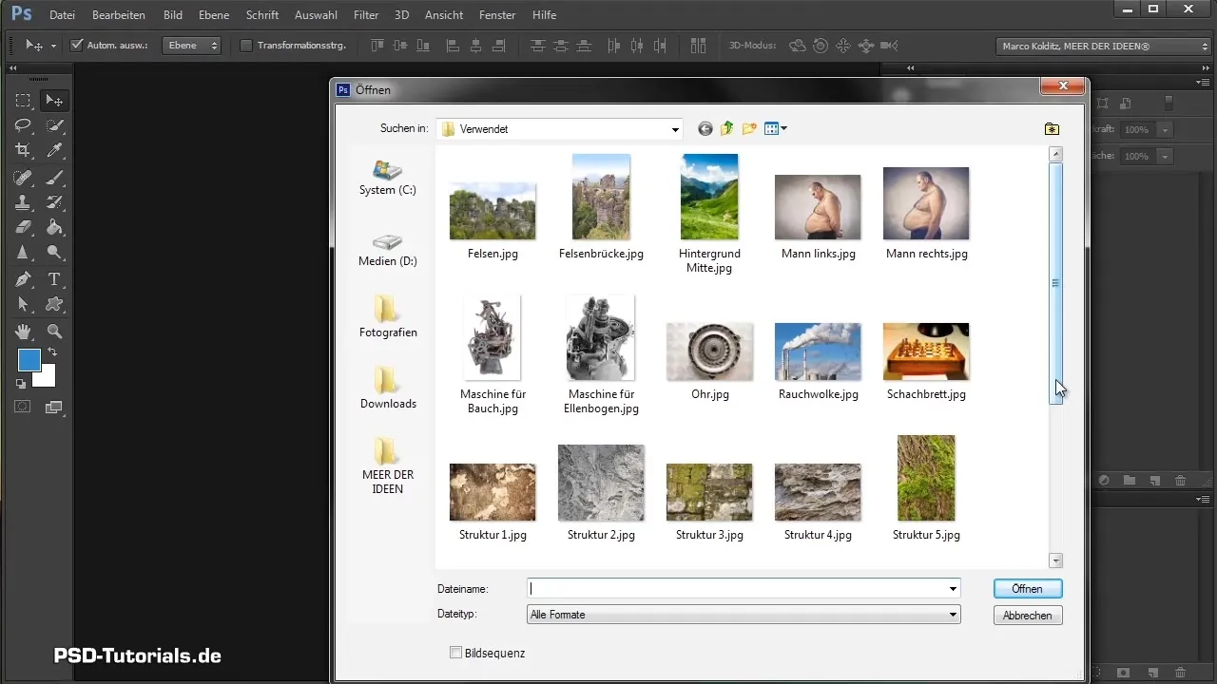Open the Bearbeiten menu
The height and width of the screenshot is (684, 1217).
point(119,15)
